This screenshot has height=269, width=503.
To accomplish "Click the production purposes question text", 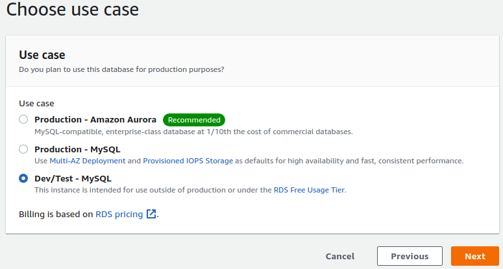I will click(121, 69).
